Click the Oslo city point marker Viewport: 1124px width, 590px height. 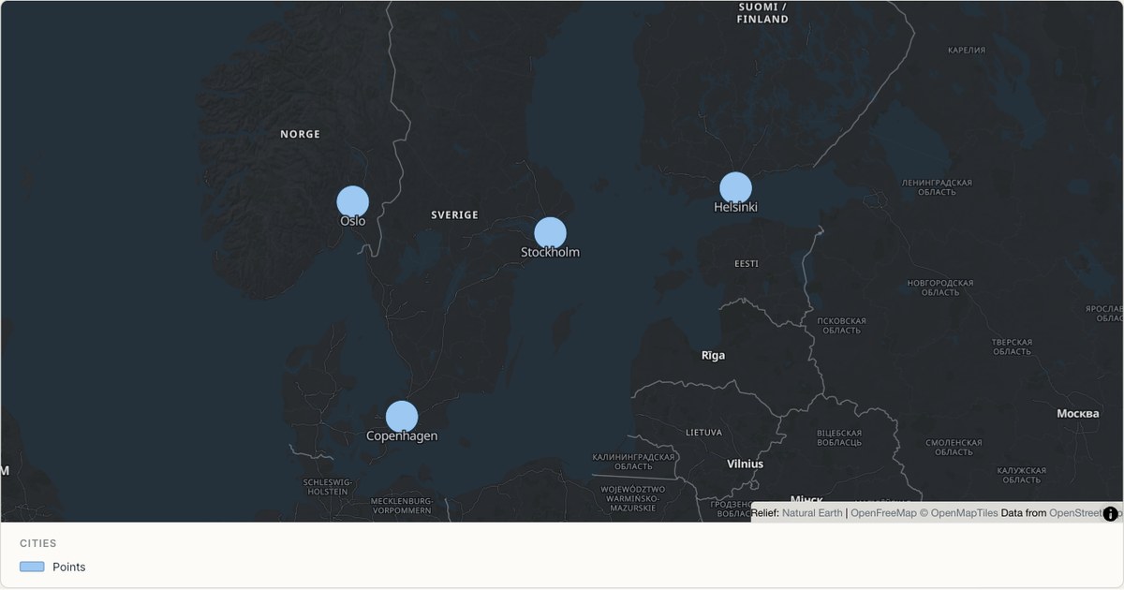pos(353,201)
